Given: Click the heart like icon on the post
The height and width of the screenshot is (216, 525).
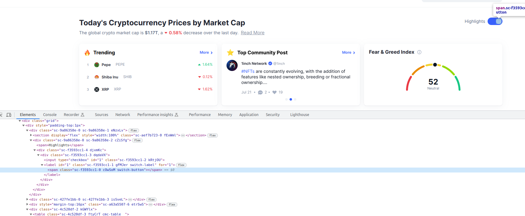Looking at the screenshot, I should tap(274, 92).
